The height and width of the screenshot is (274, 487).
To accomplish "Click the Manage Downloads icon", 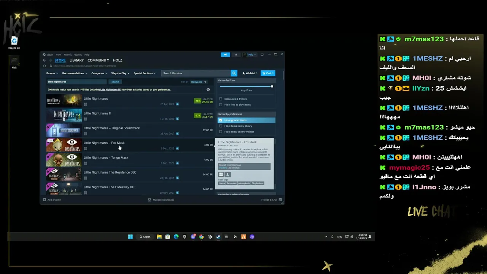I will point(150,200).
